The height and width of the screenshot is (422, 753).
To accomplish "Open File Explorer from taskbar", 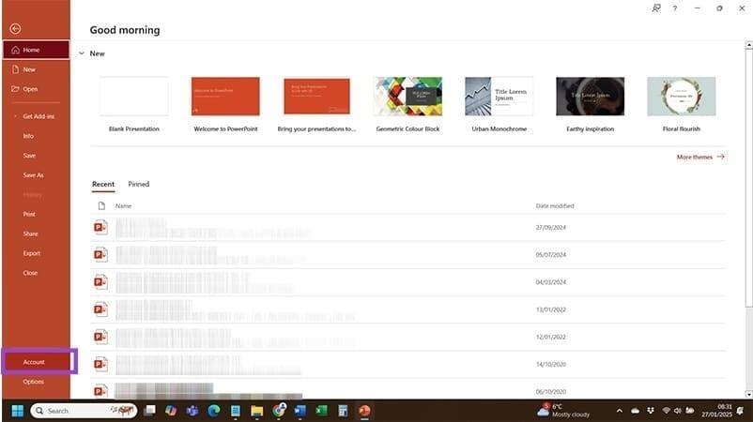I will click(257, 411).
